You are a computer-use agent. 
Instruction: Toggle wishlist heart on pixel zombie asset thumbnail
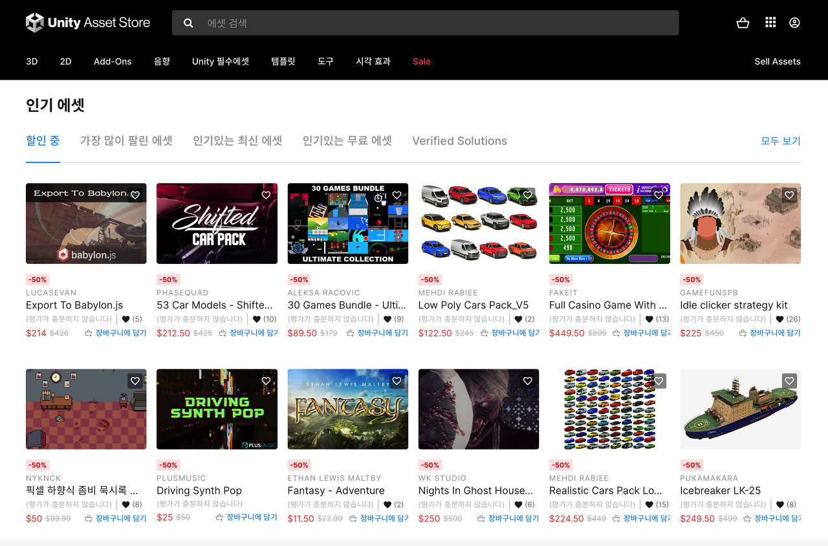click(135, 381)
